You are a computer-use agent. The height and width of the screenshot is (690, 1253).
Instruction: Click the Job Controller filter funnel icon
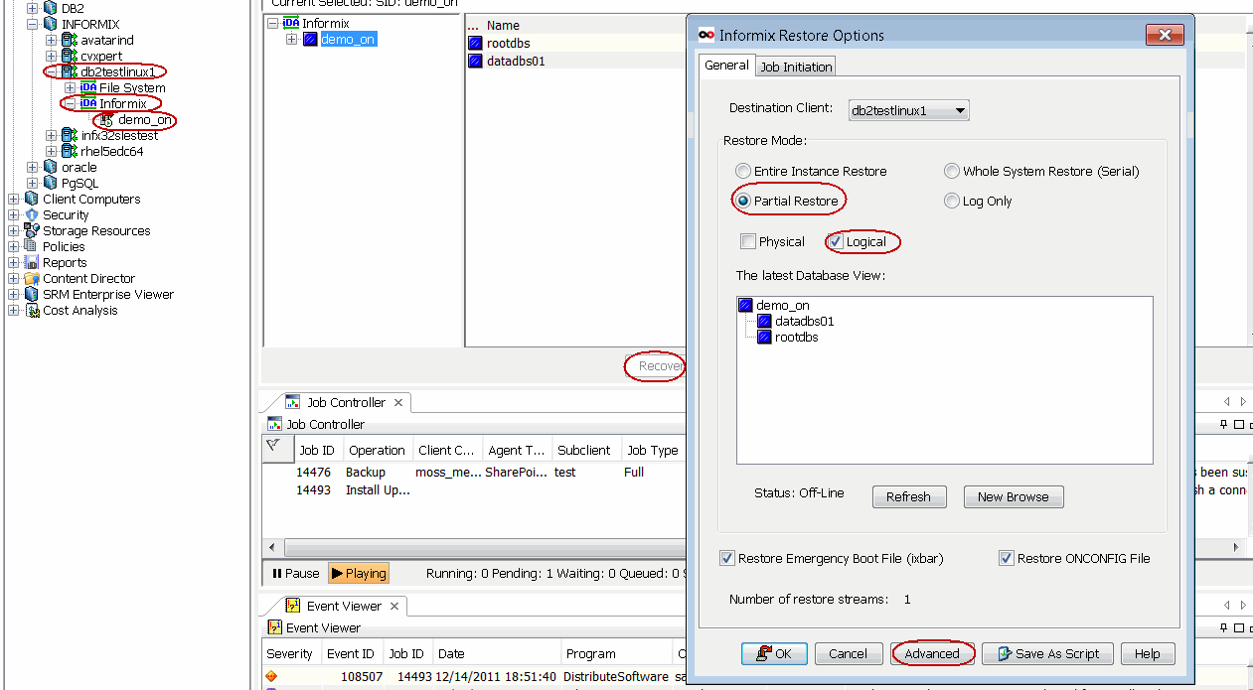tap(273, 446)
